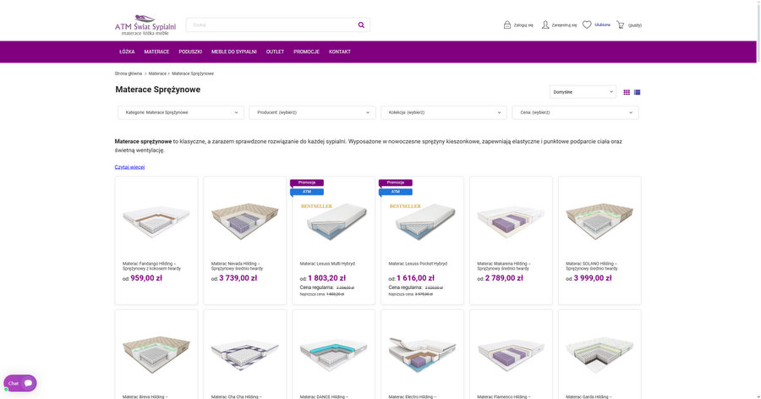761x399 pixels.
Task: Open the MEBLE DO SYPIALNI menu
Action: point(234,52)
